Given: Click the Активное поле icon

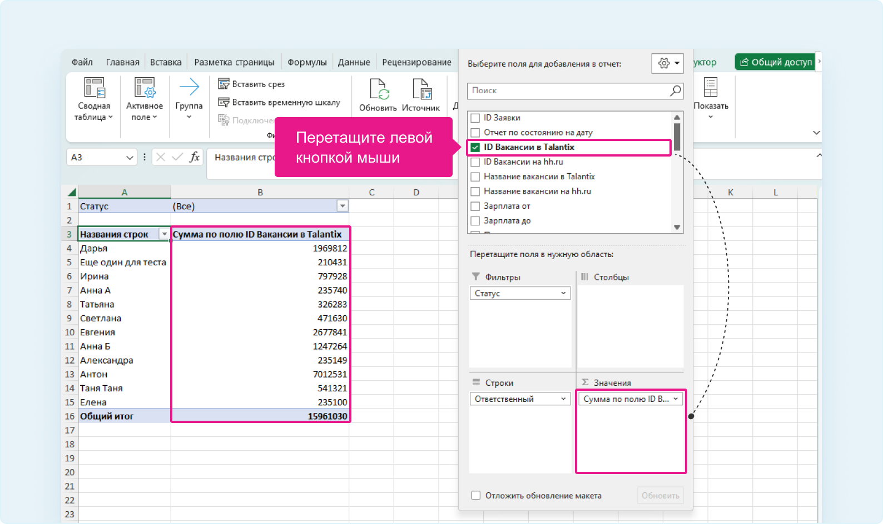Looking at the screenshot, I should (145, 88).
